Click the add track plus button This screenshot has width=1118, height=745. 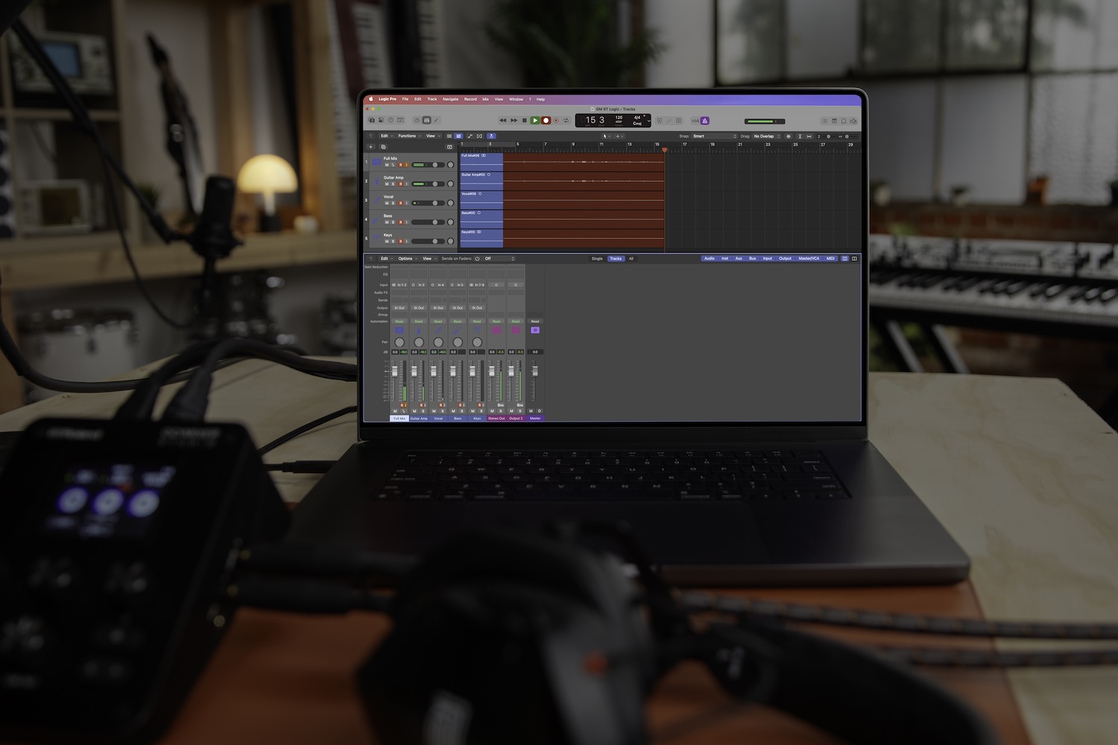tap(371, 147)
